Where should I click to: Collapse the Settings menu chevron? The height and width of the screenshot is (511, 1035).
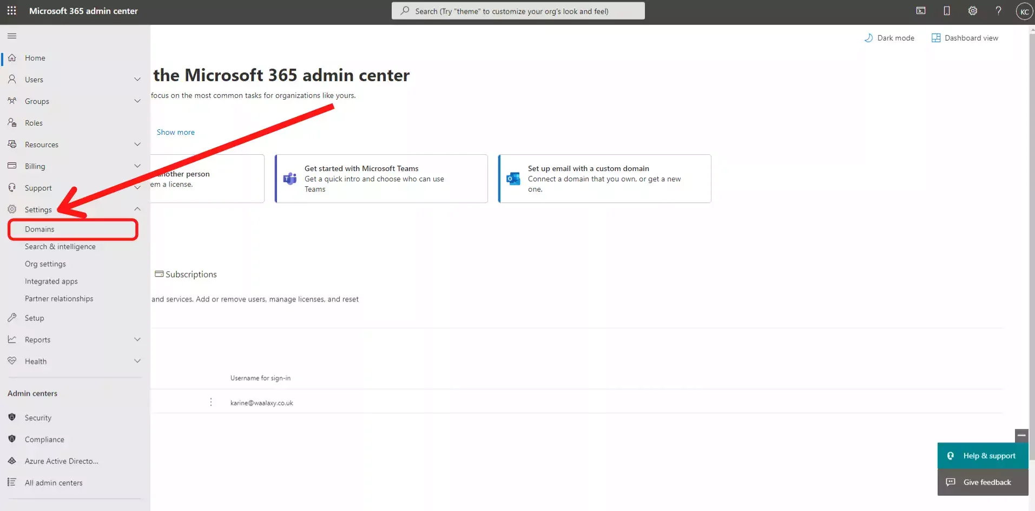(137, 209)
